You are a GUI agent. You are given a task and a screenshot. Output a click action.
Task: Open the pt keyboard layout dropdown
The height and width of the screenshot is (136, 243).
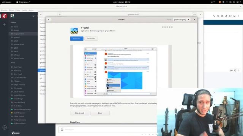point(213,2)
